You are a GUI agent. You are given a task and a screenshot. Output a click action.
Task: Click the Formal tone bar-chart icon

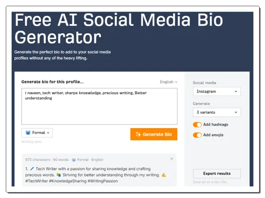[x=28, y=132]
